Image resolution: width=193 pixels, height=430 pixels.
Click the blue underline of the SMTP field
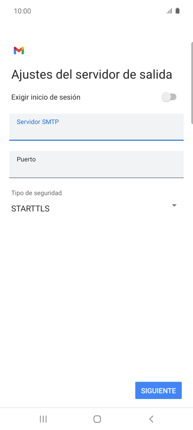(x=96, y=140)
